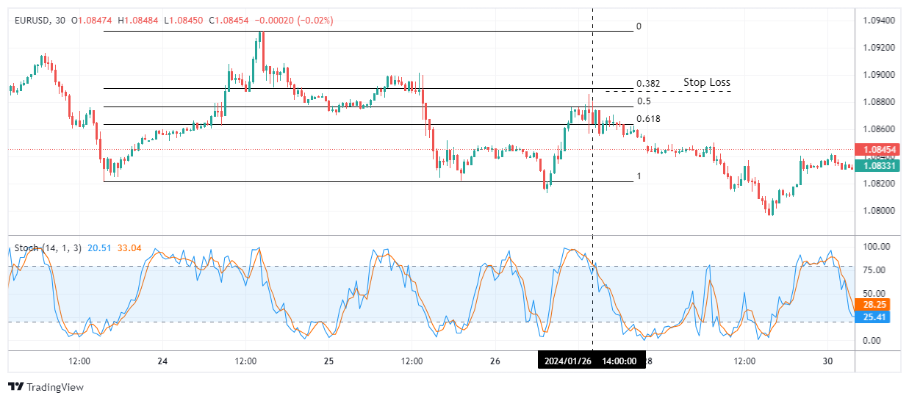
Task: Click the Stoch (14, 1, 3) indicator title
Action: point(48,248)
